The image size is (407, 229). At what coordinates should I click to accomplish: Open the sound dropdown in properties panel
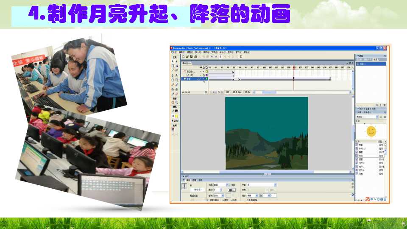pos(262,184)
